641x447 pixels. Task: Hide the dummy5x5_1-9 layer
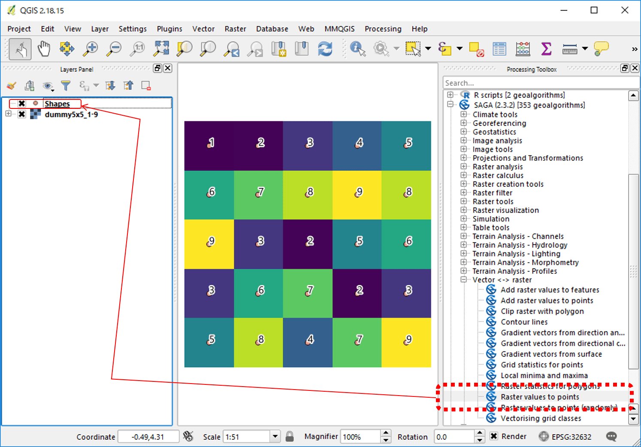[21, 114]
